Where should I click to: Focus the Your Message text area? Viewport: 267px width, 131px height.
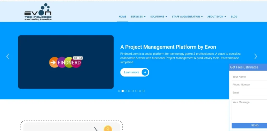pos(249,110)
